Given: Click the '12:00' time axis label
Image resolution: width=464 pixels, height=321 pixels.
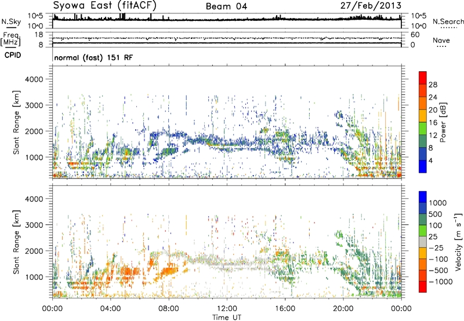Looking at the screenshot, I should click(x=227, y=309).
